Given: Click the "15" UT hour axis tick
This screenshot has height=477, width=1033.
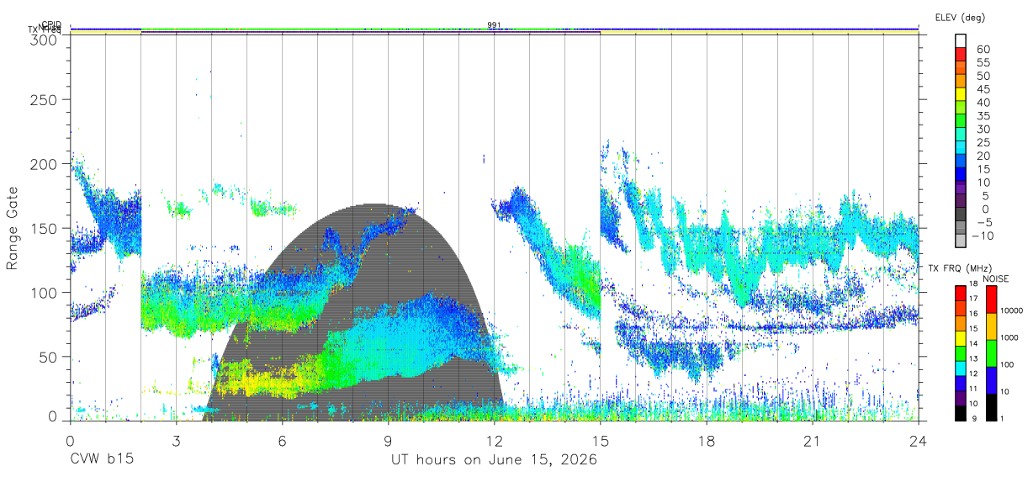Looking at the screenshot, I should (x=601, y=440).
